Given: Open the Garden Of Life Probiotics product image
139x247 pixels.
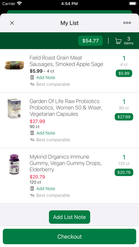Looking at the screenshot, I should pyautogui.click(x=14, y=109).
